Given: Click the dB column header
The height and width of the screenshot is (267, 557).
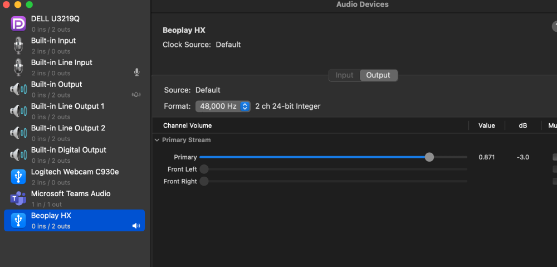Looking at the screenshot, I should [x=523, y=125].
